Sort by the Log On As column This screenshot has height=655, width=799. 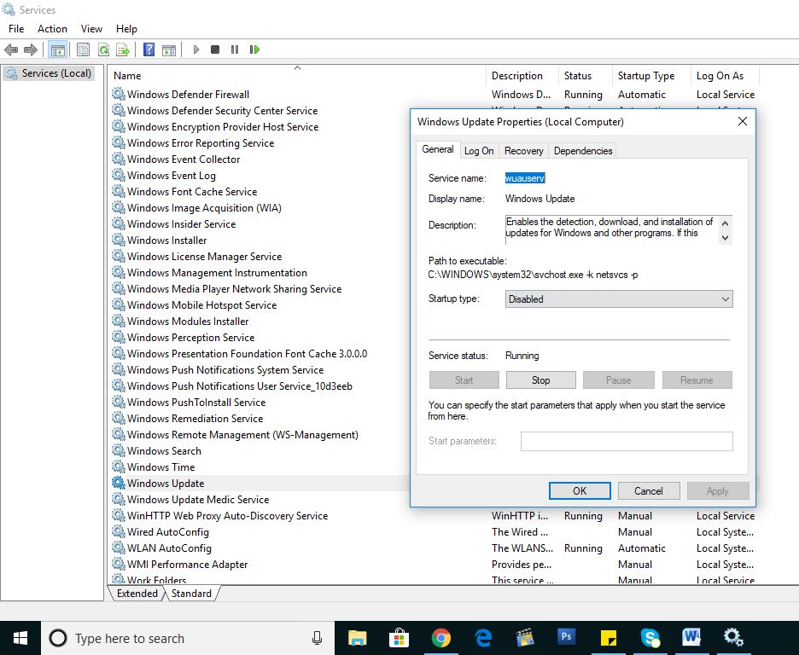pos(725,75)
